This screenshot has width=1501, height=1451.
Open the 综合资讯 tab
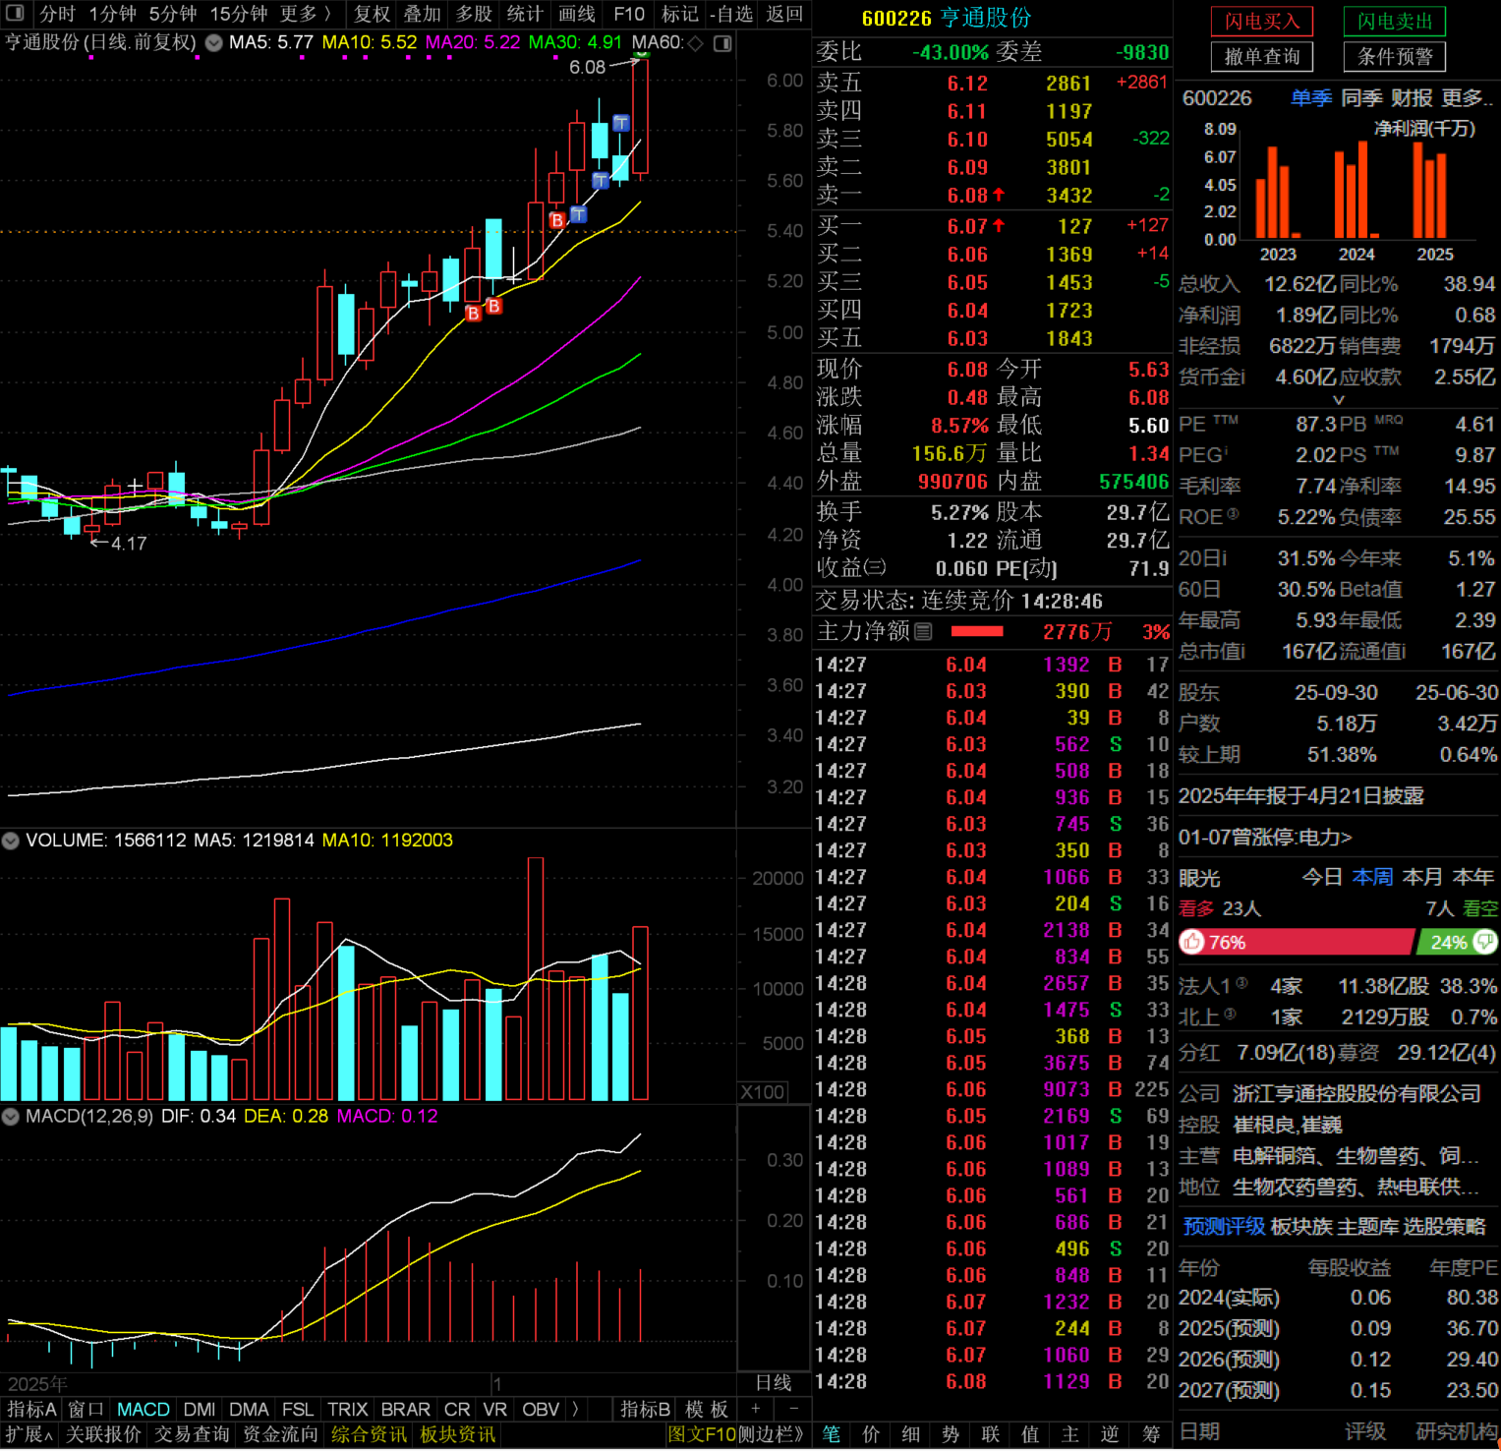[x=369, y=1435]
